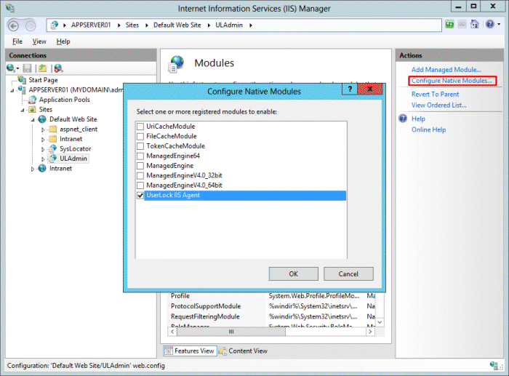Collapse the Sites tree node

pyautogui.click(x=23, y=110)
